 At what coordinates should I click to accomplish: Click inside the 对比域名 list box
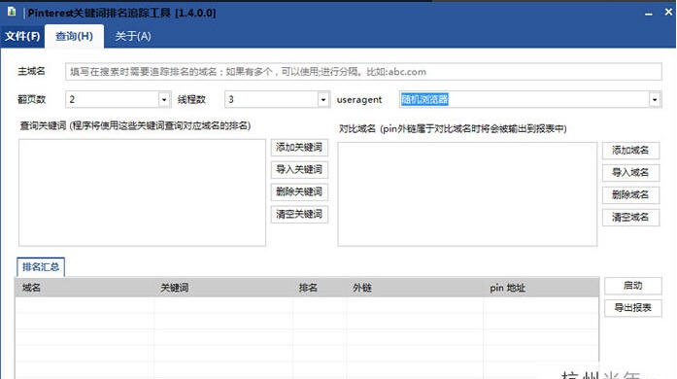tap(467, 194)
